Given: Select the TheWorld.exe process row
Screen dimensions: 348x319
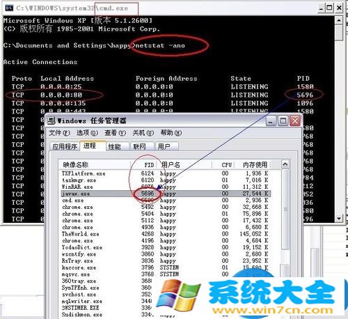Looking at the screenshot, I should click(x=166, y=234).
